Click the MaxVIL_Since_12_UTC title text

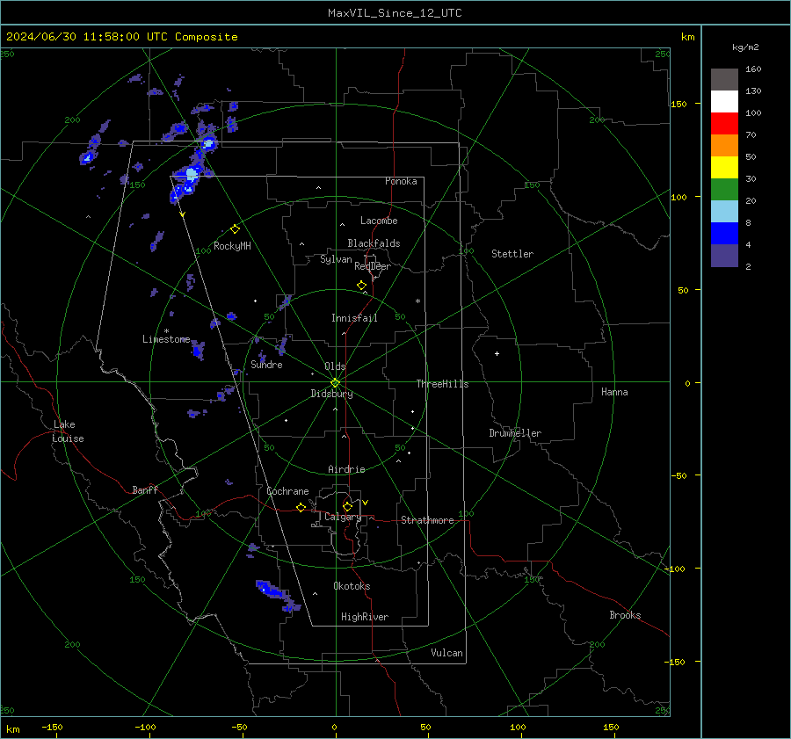coord(395,13)
